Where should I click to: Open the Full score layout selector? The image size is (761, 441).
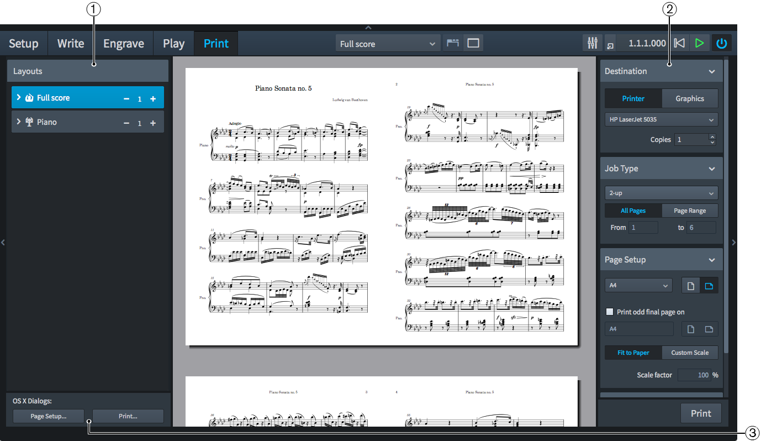tap(388, 44)
